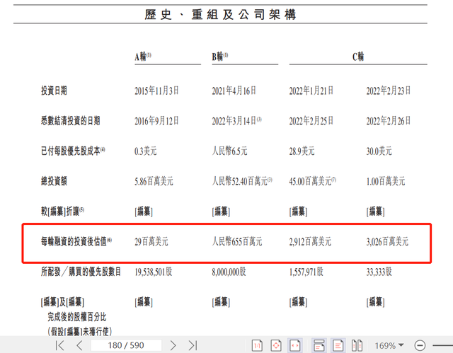Click the page number field 180 / 590
Image resolution: width=453 pixels, height=353 pixels.
125,345
